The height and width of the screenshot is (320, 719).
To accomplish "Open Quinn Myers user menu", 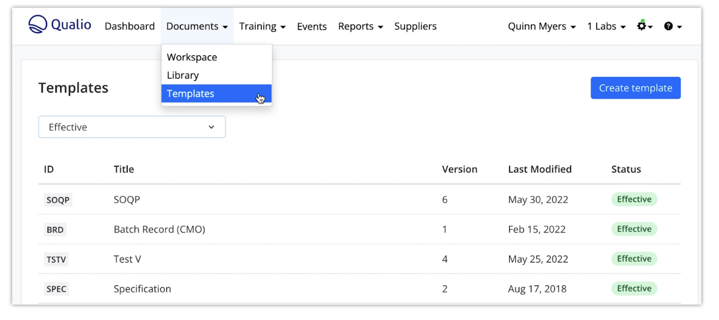I will (541, 26).
